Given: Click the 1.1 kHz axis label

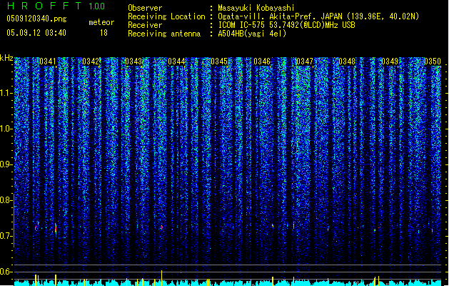Looking at the screenshot, I should click(x=6, y=93).
